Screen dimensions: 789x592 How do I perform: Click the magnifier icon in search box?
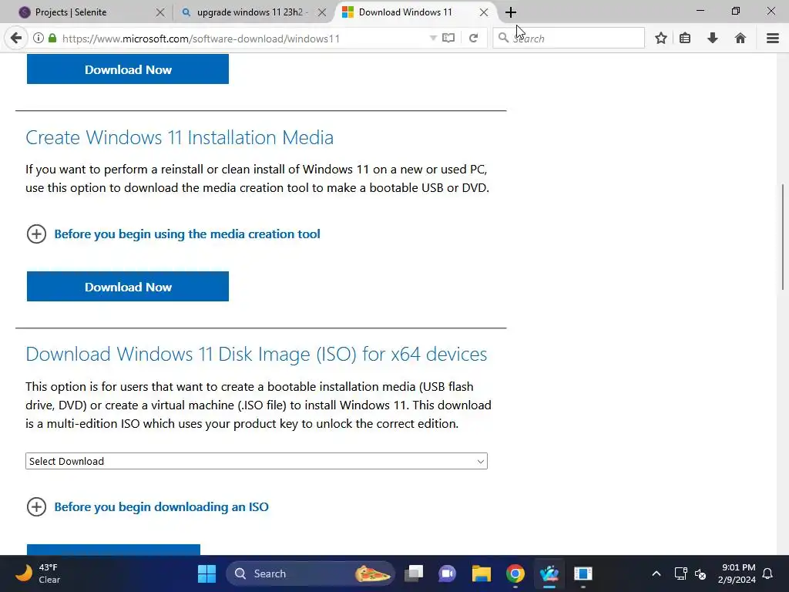click(x=503, y=38)
